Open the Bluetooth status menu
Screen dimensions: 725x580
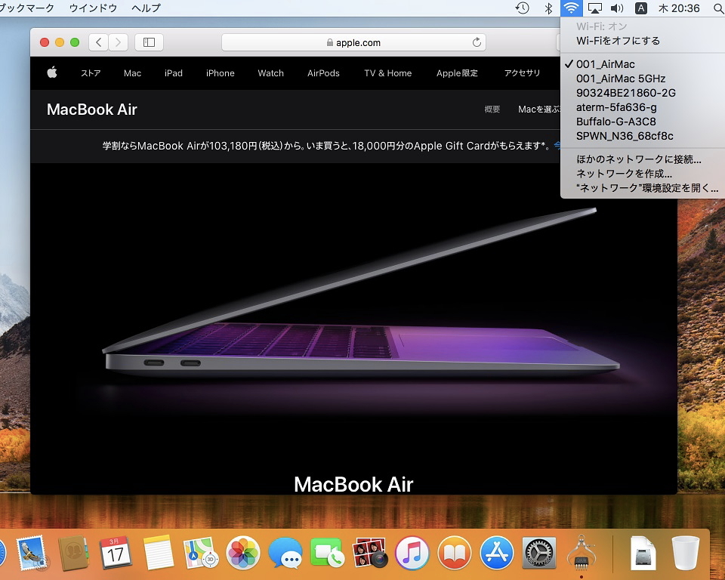[548, 8]
